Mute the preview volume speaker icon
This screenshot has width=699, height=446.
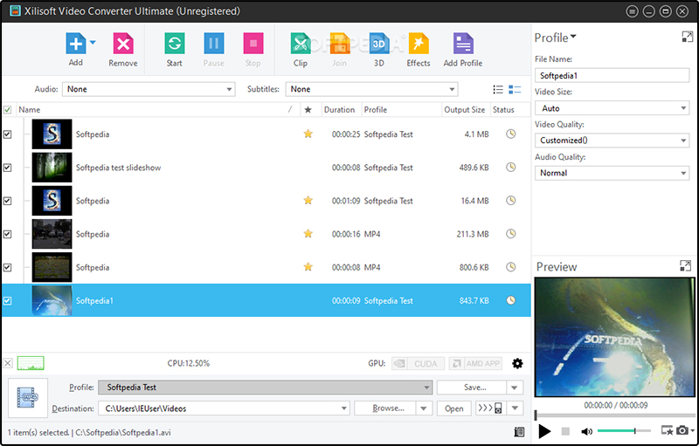click(x=586, y=431)
